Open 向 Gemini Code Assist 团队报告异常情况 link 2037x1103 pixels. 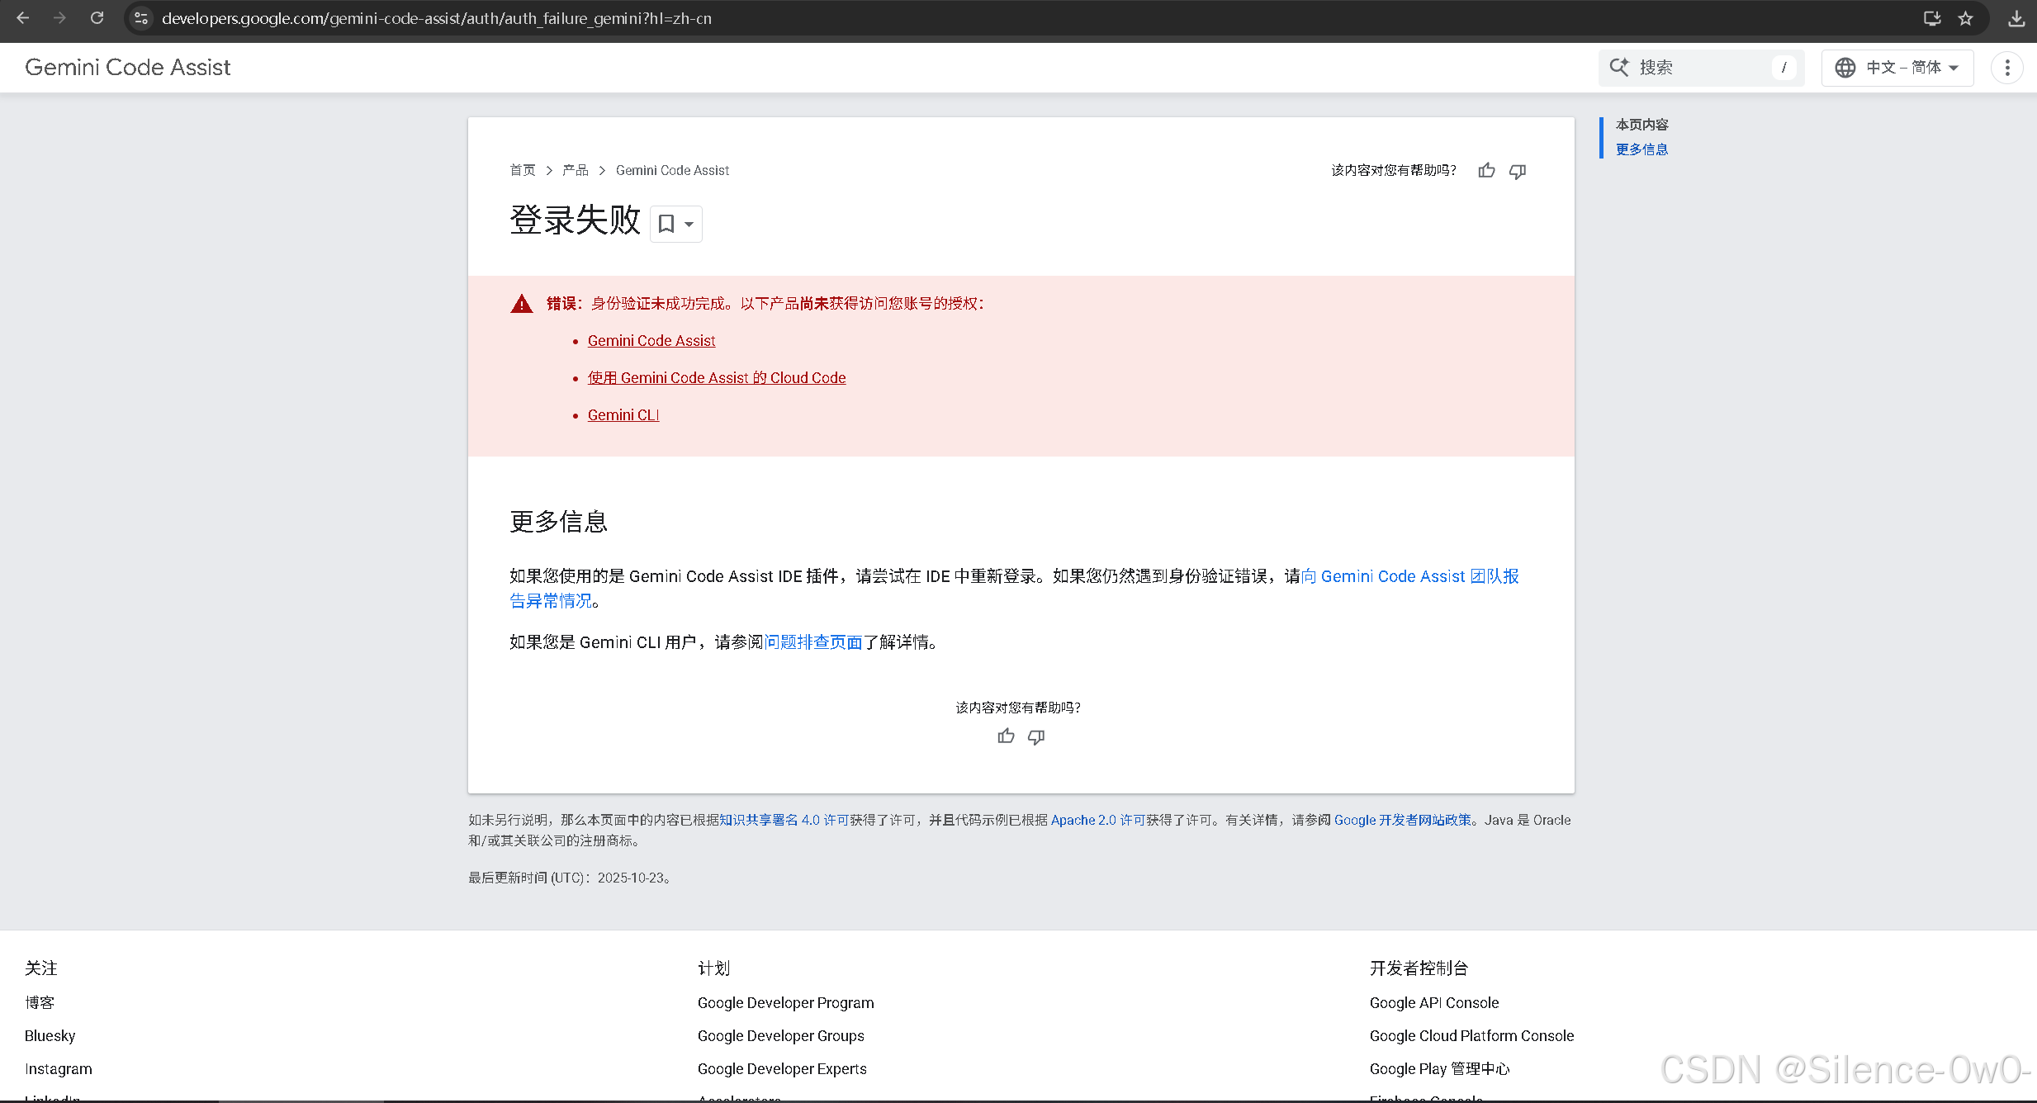[x=1409, y=576]
